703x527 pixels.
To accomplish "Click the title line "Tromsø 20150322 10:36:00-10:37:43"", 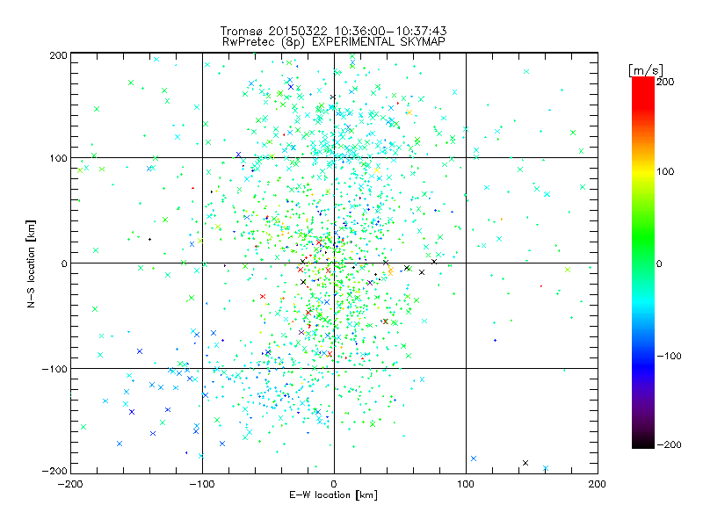I will 333,31.
